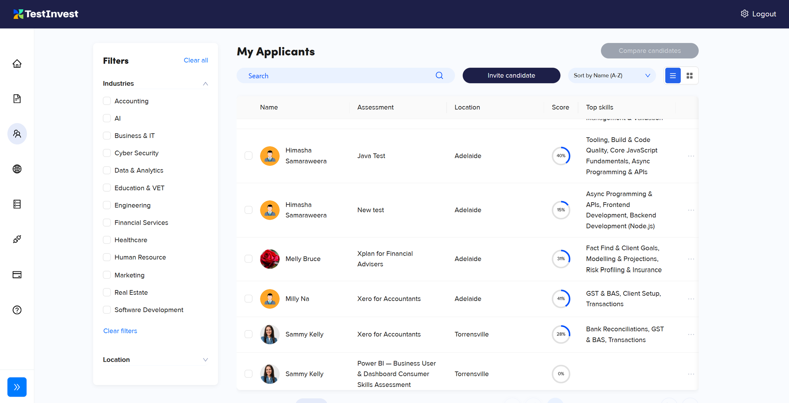Check the Human Resource filter
The width and height of the screenshot is (789, 403).
point(107,257)
